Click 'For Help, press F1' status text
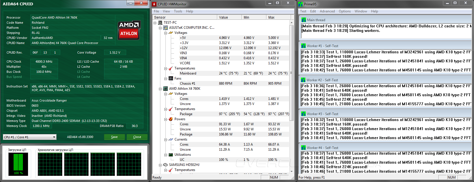The width and height of the screenshot is (474, 182). point(312,177)
